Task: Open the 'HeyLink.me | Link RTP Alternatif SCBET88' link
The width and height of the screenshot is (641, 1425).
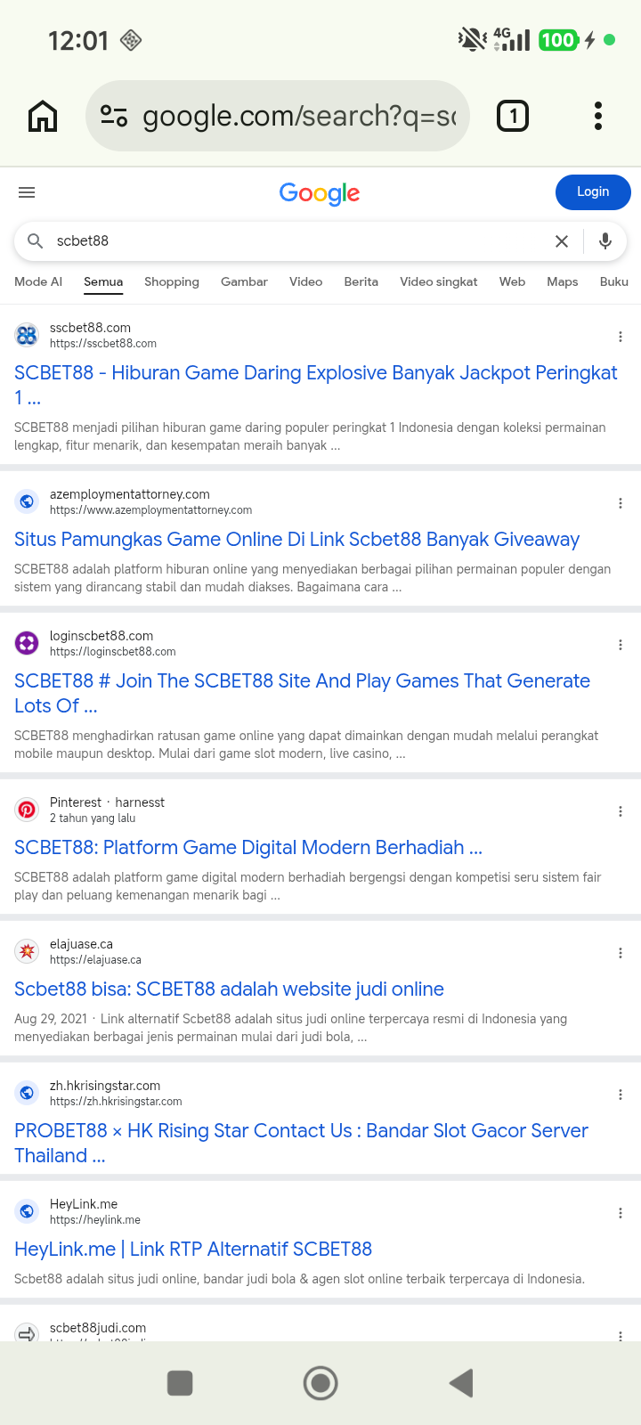Action: pyautogui.click(x=193, y=1250)
